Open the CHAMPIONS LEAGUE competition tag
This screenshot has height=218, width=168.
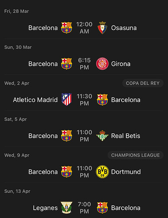pyautogui.click(x=135, y=155)
